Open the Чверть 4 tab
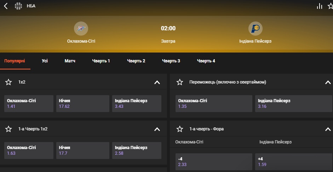The image size is (333, 172). click(206, 61)
